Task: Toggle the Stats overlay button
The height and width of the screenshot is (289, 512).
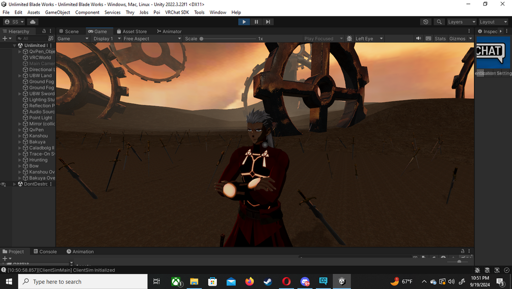Action: (x=440, y=39)
